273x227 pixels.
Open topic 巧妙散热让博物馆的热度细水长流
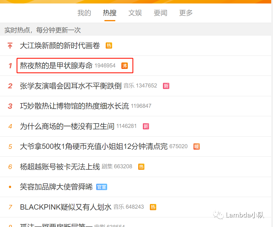(74, 106)
